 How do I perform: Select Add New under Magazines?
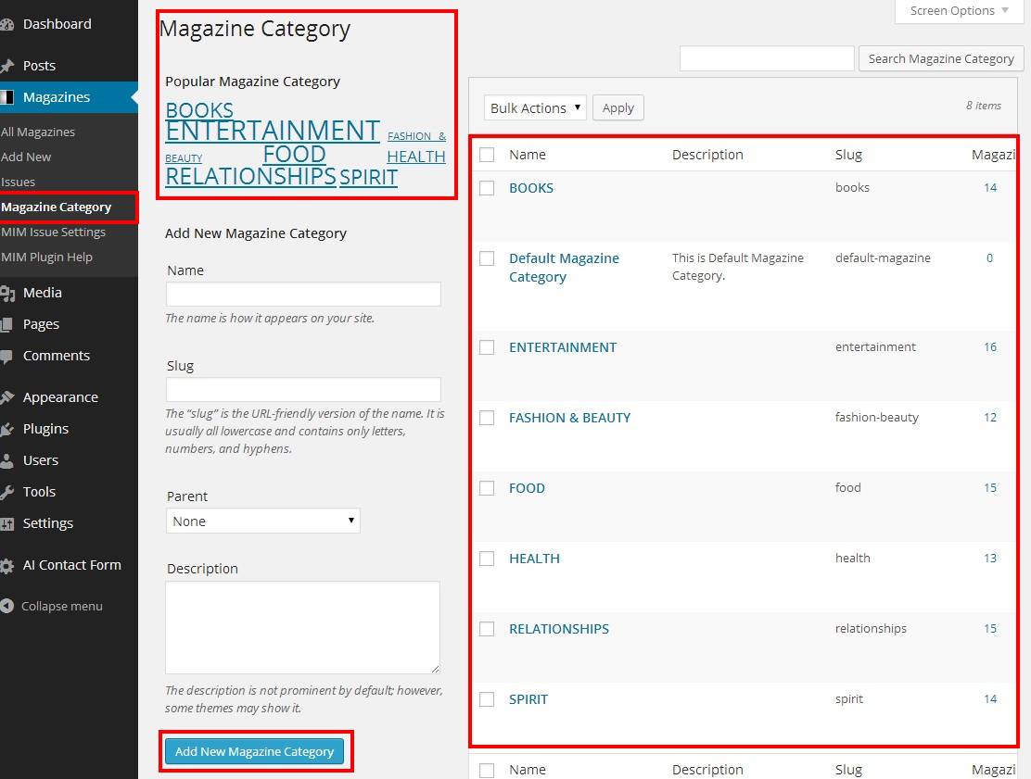click(26, 157)
